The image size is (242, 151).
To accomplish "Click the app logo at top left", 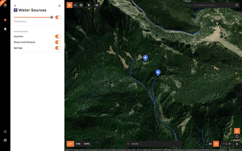I will coord(5,5).
